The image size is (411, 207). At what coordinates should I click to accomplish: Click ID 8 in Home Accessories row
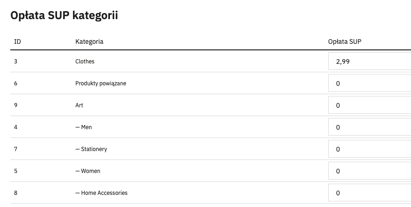click(16, 193)
